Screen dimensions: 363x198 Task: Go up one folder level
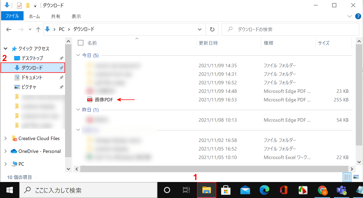tap(38, 29)
